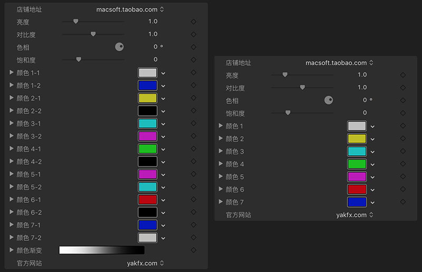Click the 饱和度 slider in left panel
The image size is (422, 272).
(x=93, y=59)
